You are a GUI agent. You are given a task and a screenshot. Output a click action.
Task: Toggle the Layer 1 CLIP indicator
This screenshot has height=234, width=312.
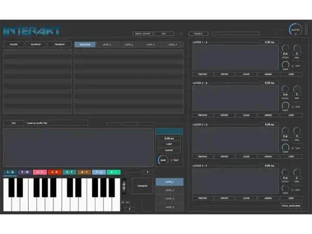pos(293,66)
